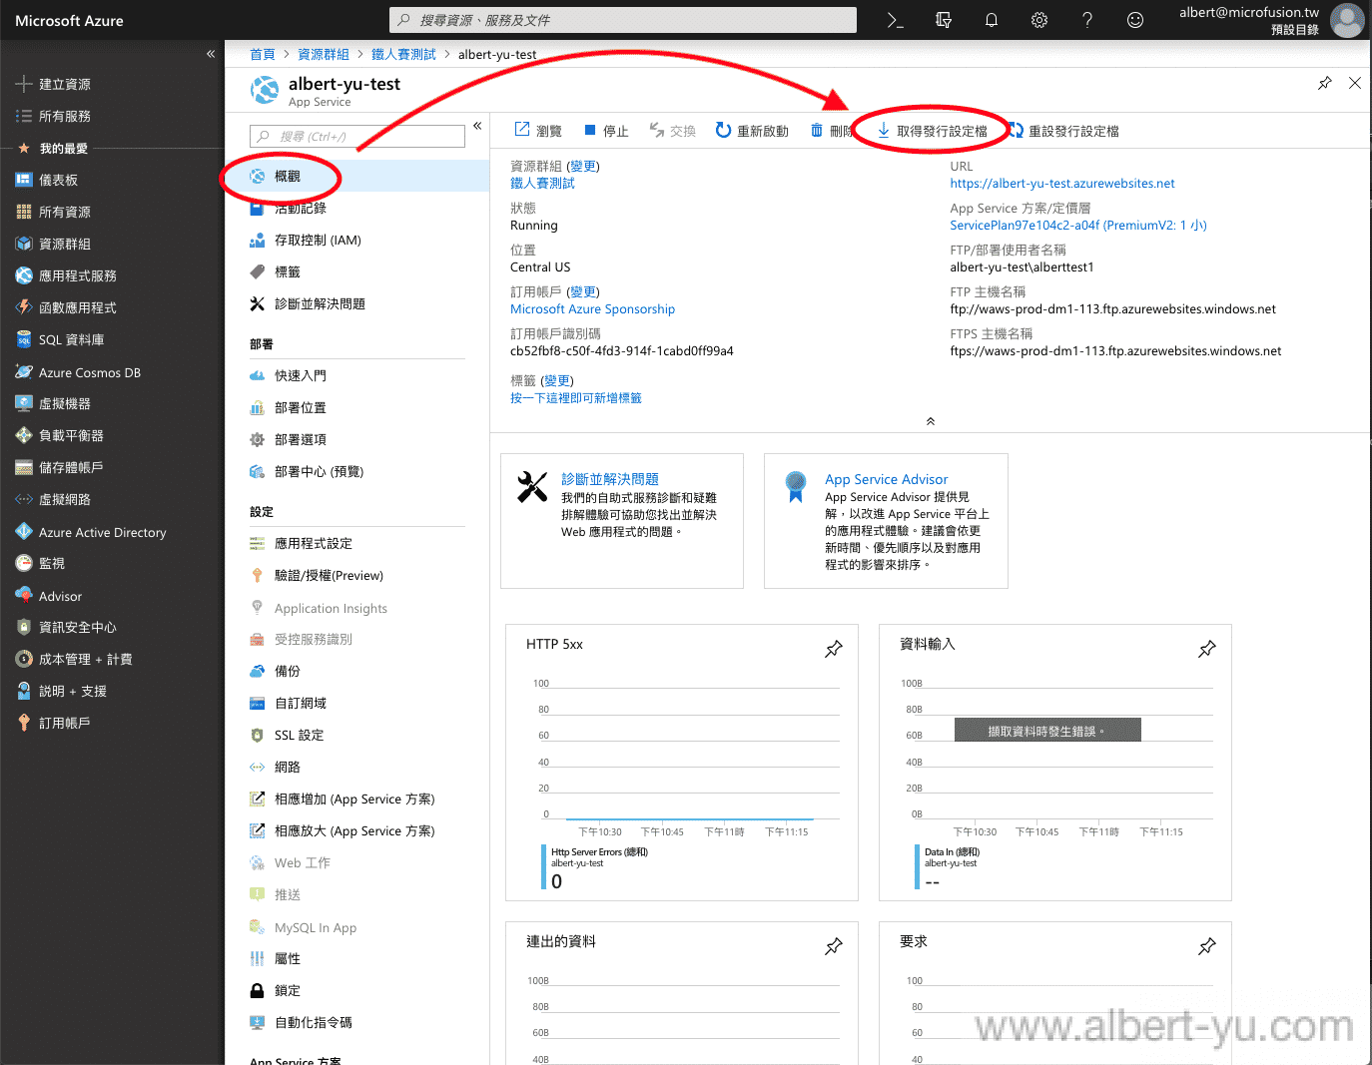Screen dimensions: 1372x1065
Task: Click 取得發行設定檔 download button
Action: pos(932,131)
